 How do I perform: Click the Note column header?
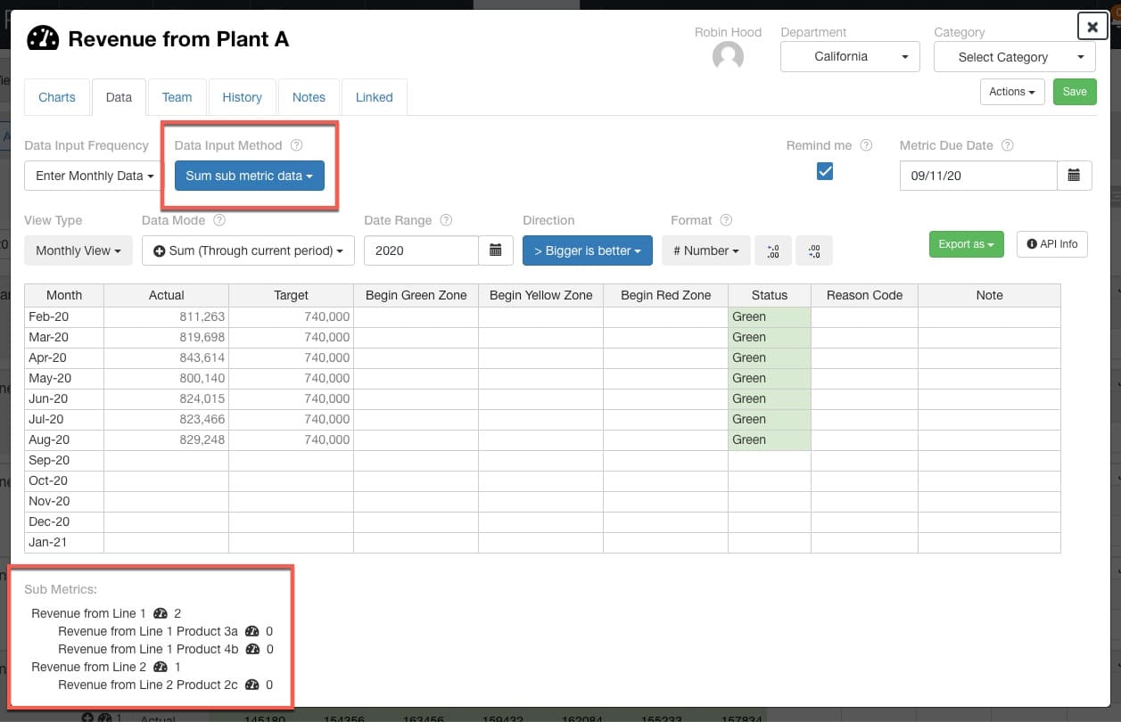coord(990,295)
